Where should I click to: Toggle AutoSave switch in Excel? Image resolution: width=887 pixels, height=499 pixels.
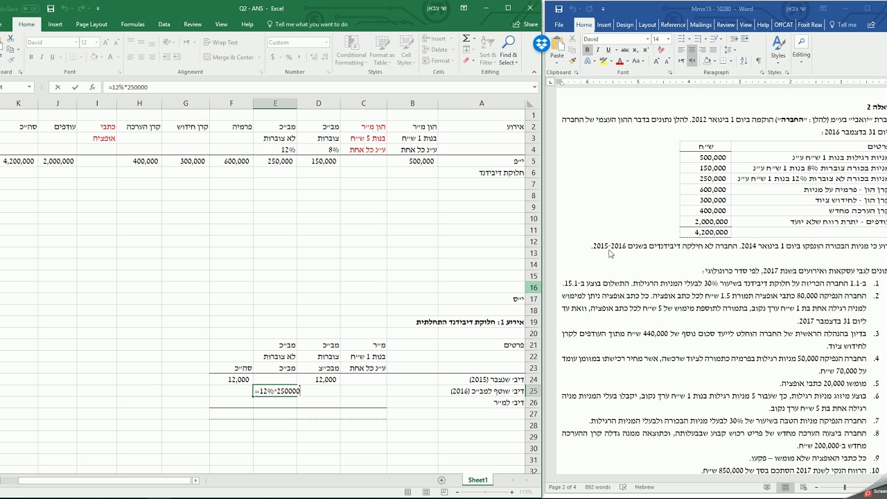click(30, 8)
